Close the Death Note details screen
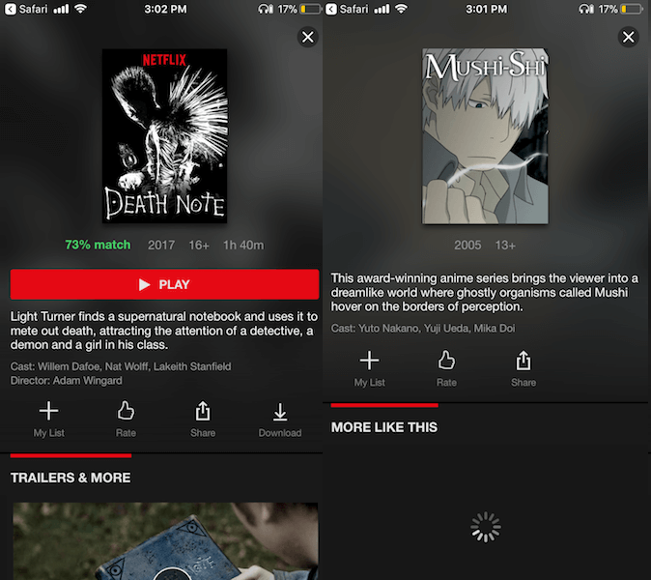651x580 pixels. [x=308, y=37]
